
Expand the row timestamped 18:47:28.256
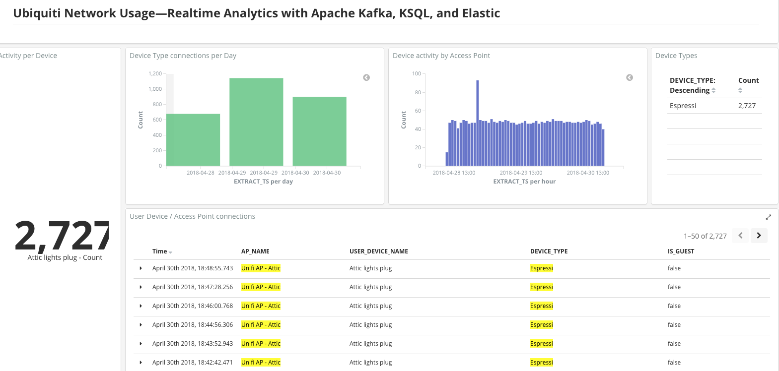click(141, 287)
